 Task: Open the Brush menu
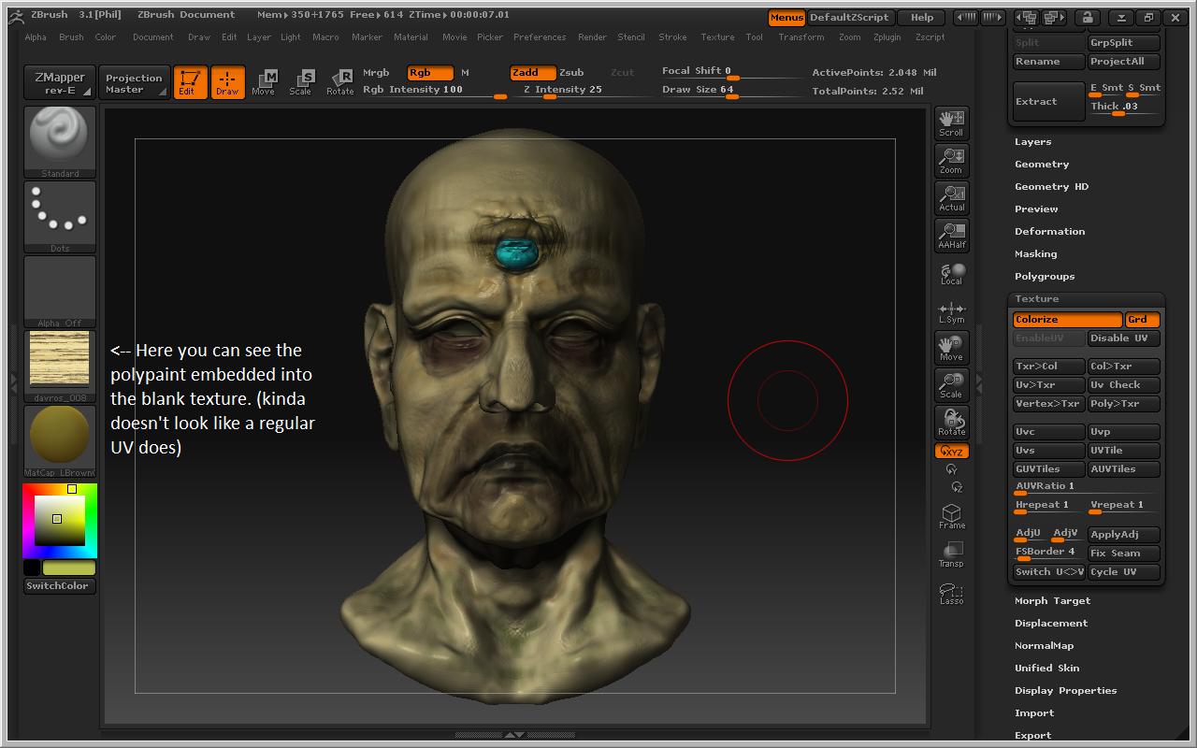[71, 37]
